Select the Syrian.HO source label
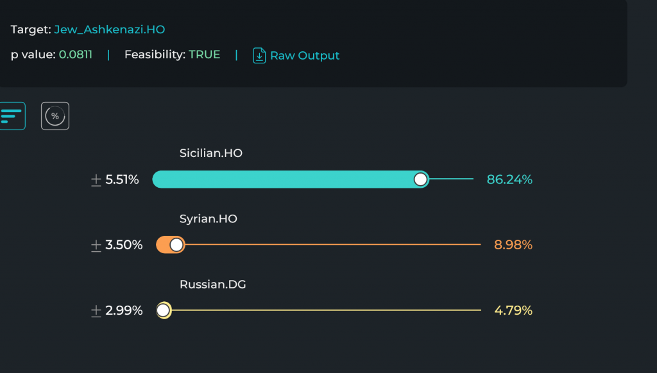 (x=209, y=219)
